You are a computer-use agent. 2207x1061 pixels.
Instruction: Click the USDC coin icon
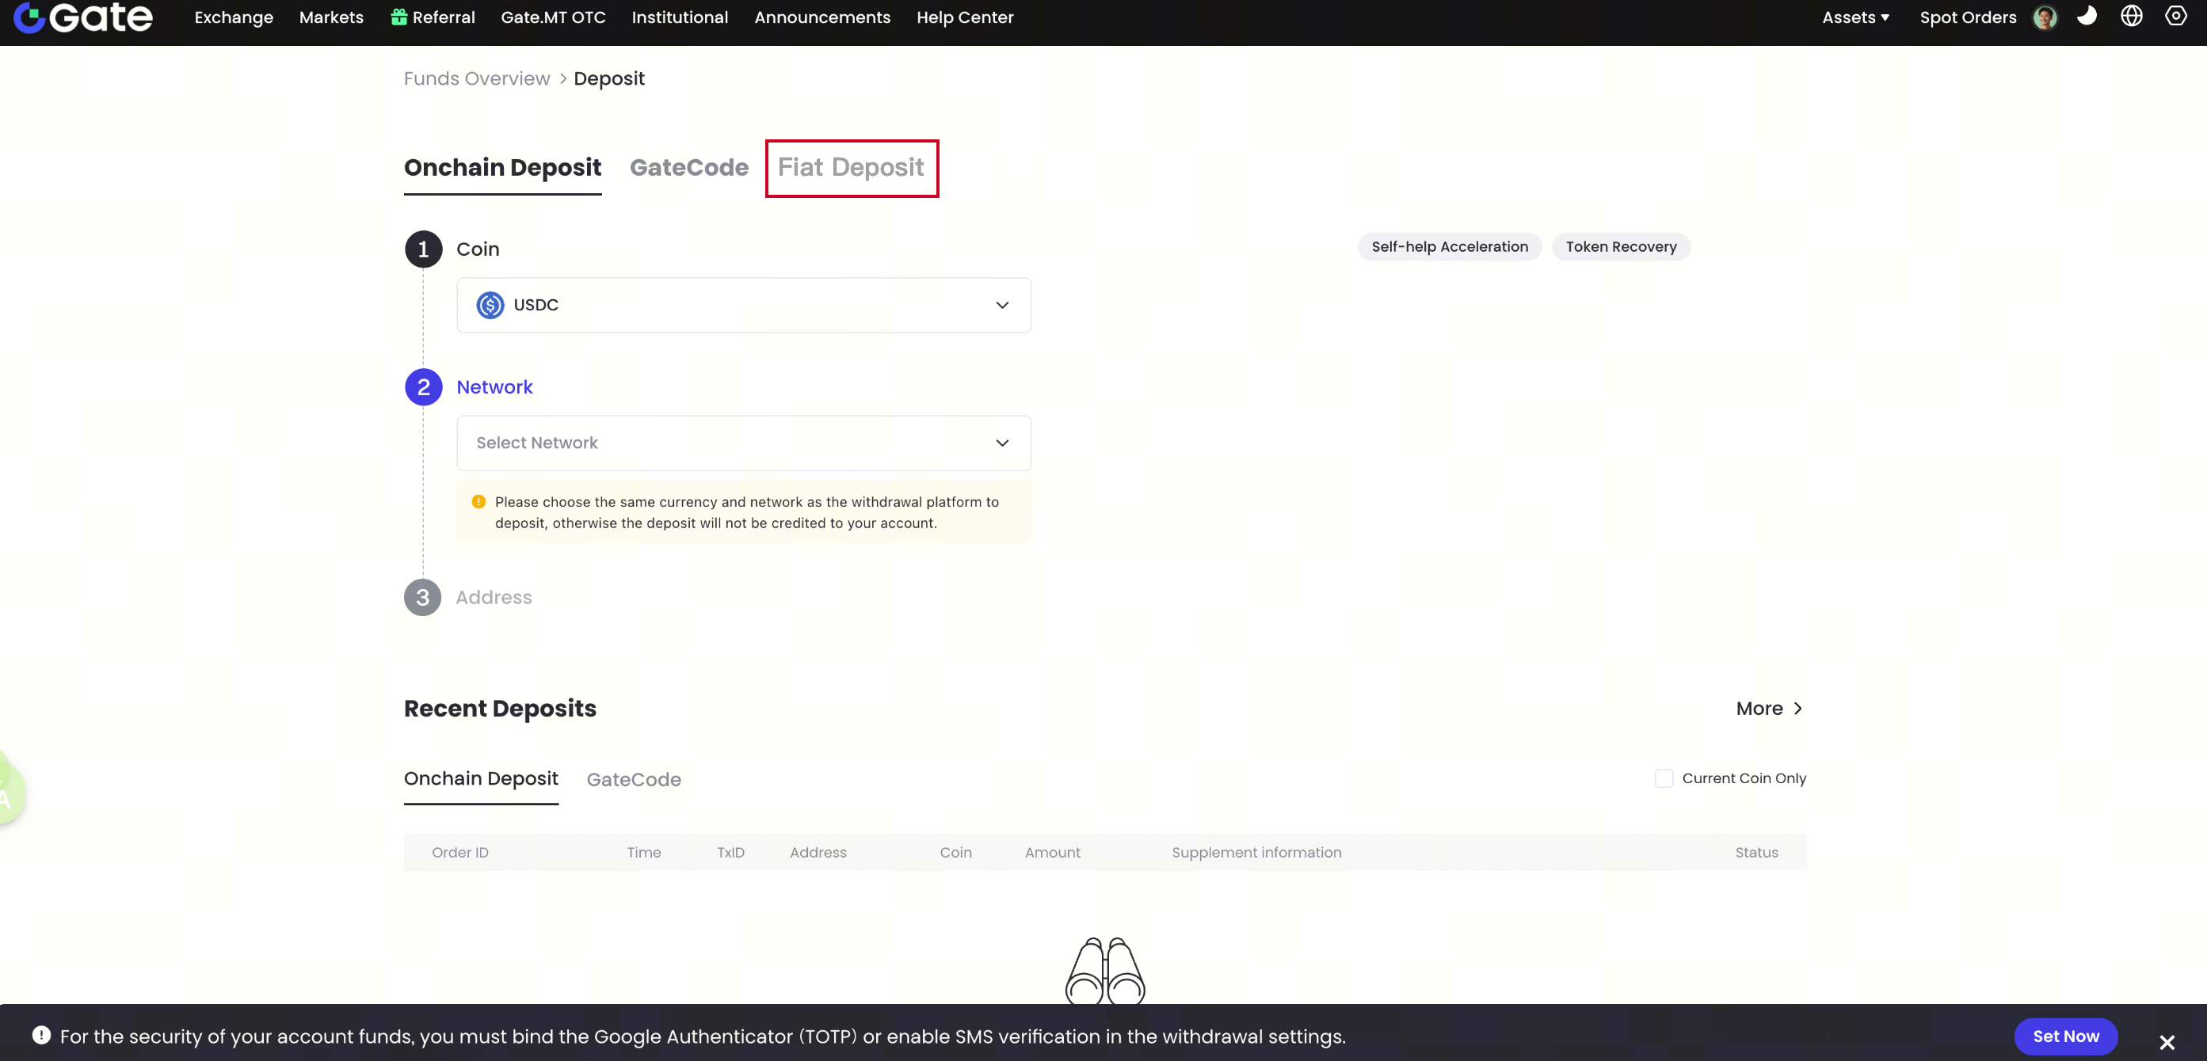pos(490,305)
